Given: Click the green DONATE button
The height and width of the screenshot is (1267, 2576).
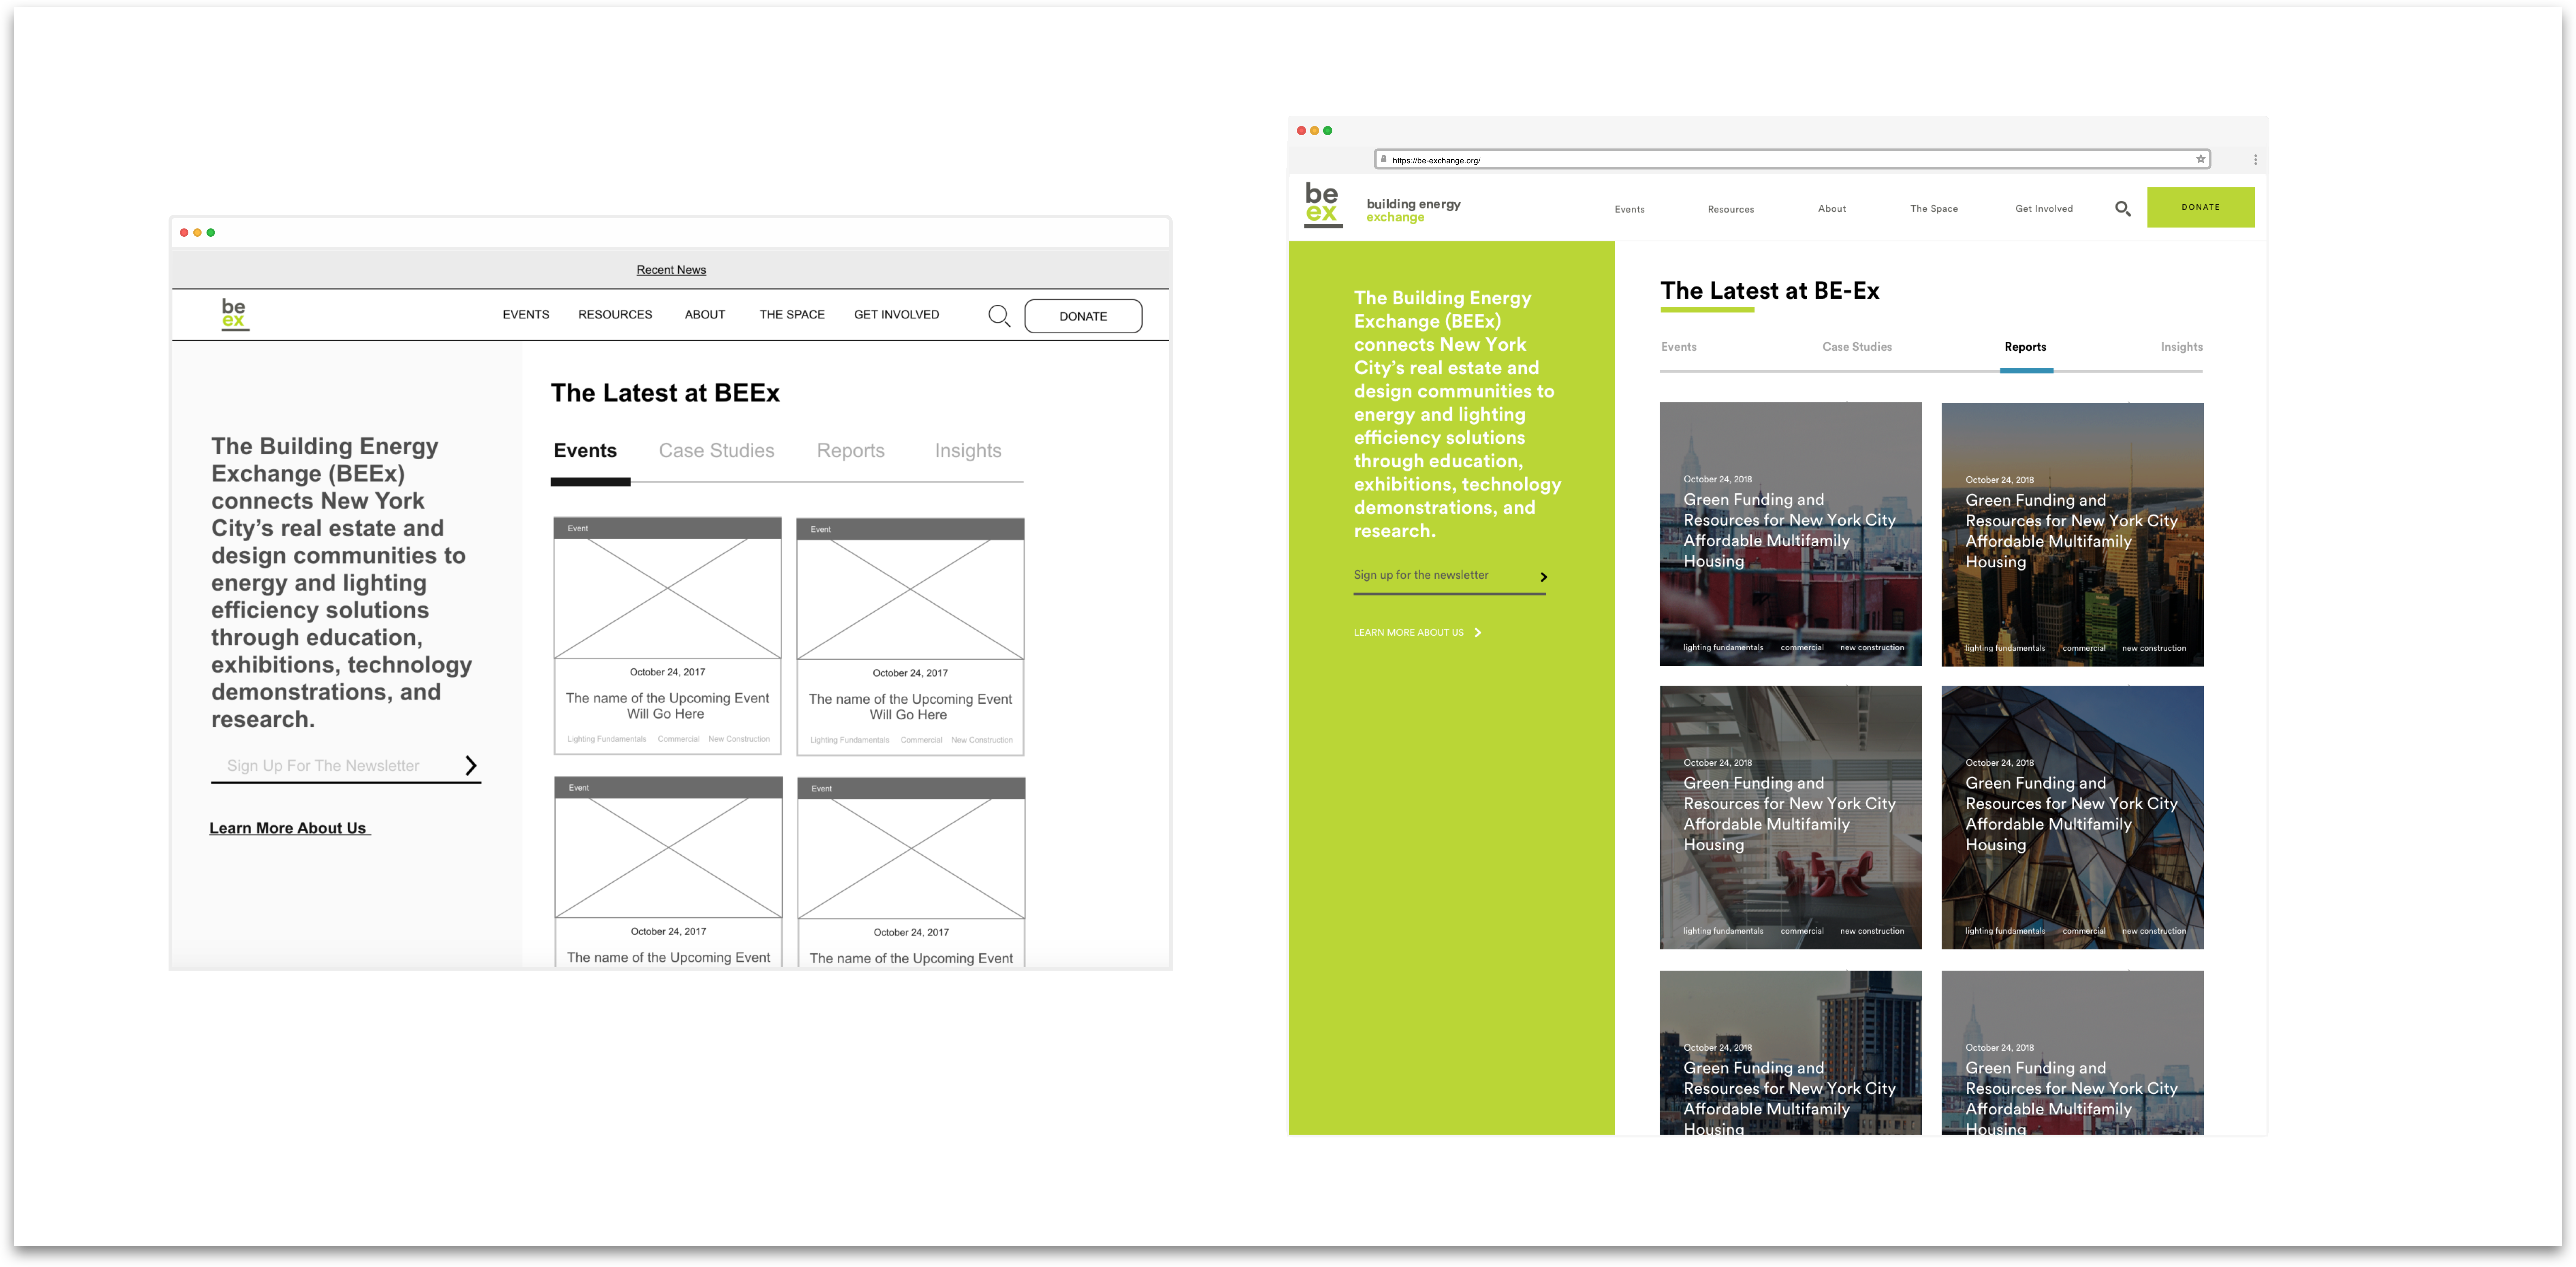Looking at the screenshot, I should (x=2200, y=207).
